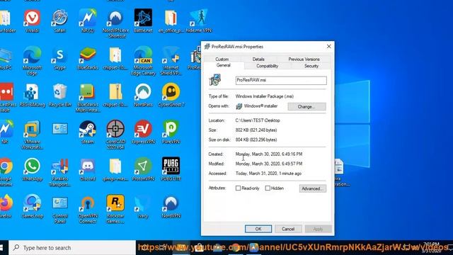The height and width of the screenshot is (255, 453).
Task: Open WhatsApp from the desktop
Action: (32, 170)
